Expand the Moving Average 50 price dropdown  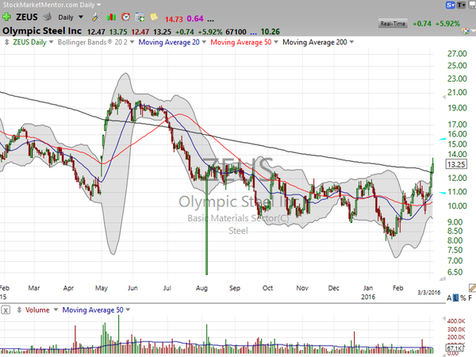[275, 42]
